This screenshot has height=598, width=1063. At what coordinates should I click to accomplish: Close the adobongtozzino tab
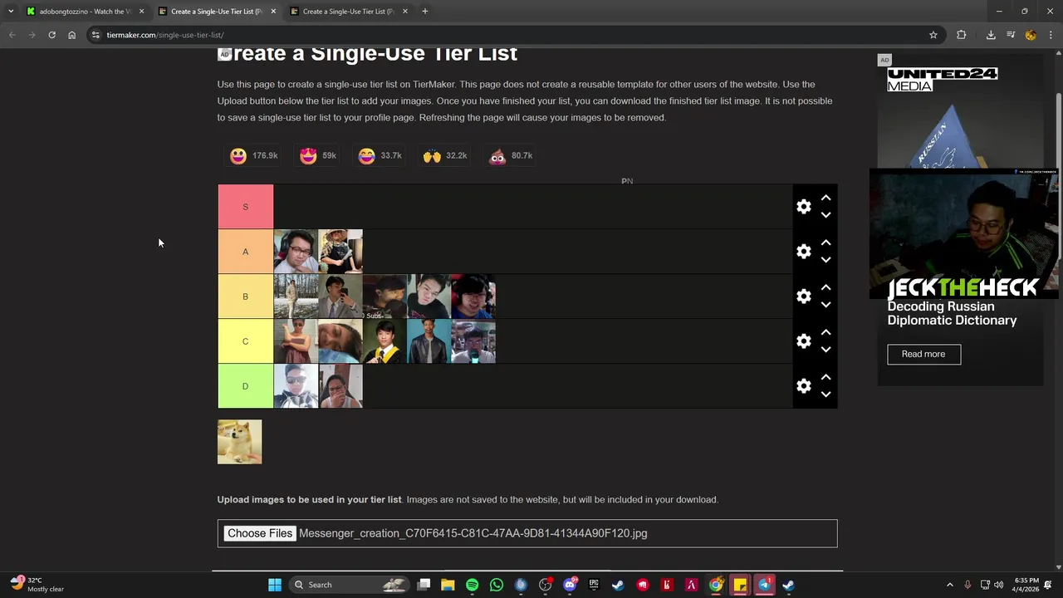[141, 12]
